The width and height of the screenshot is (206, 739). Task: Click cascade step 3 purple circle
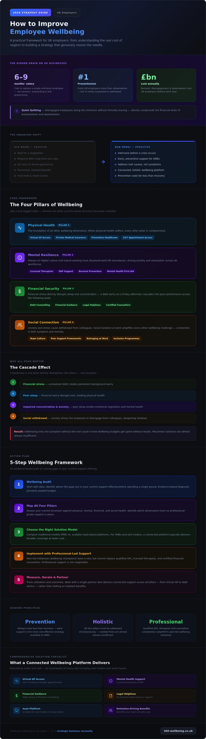point(13,405)
